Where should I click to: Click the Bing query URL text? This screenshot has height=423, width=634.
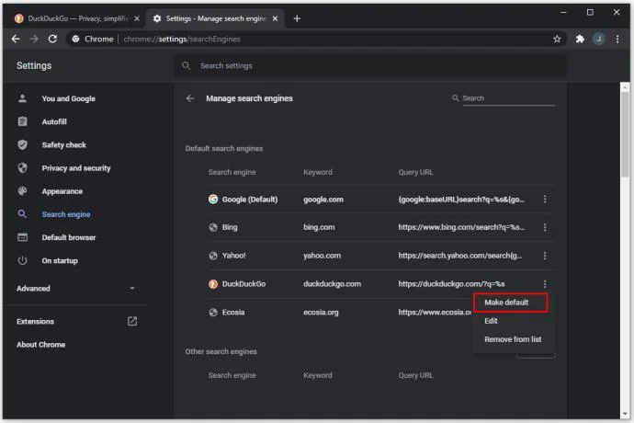coord(461,227)
